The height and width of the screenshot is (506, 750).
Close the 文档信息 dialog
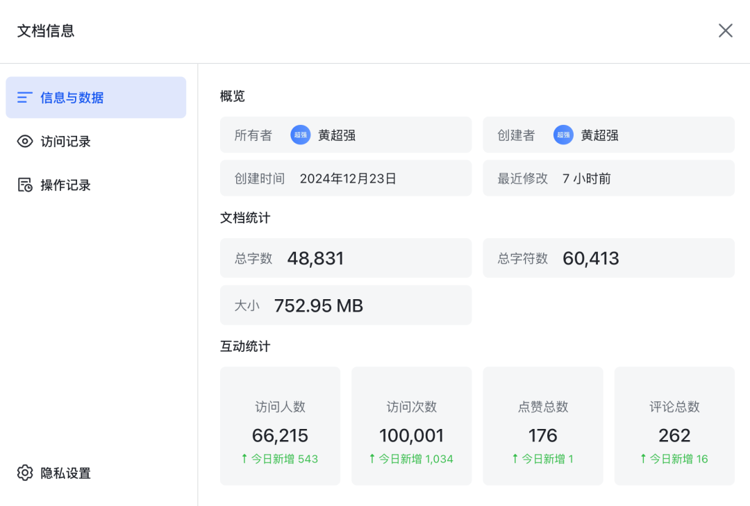[x=725, y=31]
